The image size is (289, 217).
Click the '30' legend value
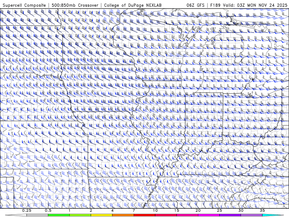(241, 210)
